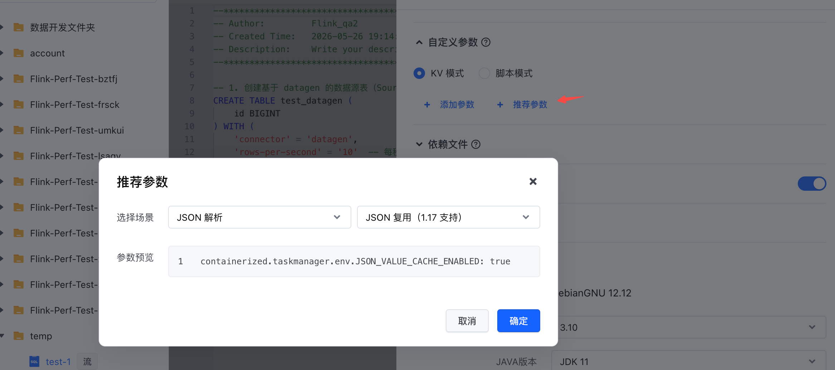The width and height of the screenshot is (835, 370).
Task: Click the account folder icon
Action: (19, 53)
